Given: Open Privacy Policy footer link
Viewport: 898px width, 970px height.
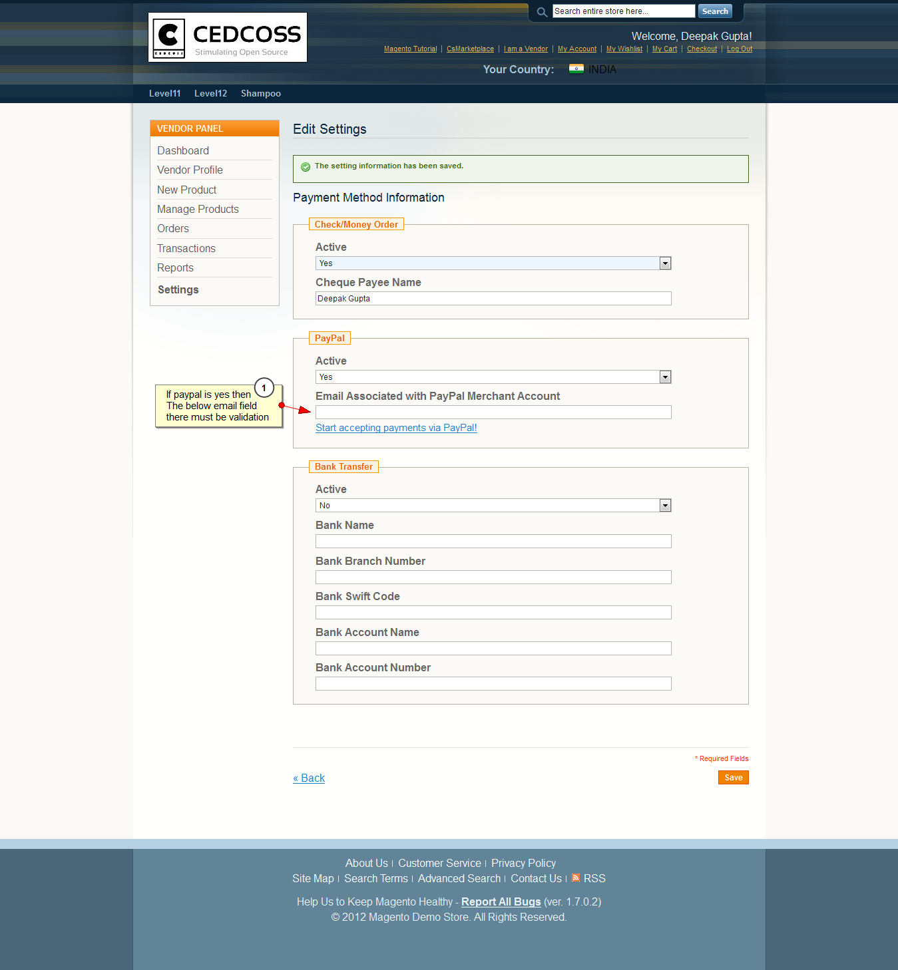Looking at the screenshot, I should coord(523,864).
